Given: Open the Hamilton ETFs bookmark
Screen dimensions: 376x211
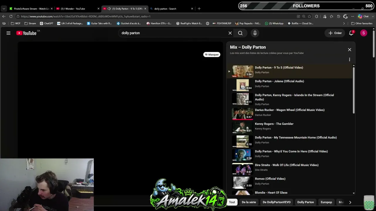Looking at the screenshot, I should (x=159, y=23).
